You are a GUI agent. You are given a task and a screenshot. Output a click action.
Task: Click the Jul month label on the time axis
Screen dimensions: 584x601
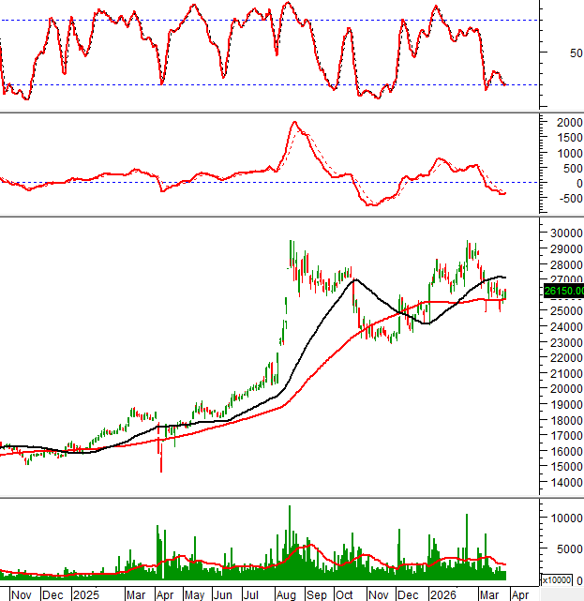click(x=254, y=594)
